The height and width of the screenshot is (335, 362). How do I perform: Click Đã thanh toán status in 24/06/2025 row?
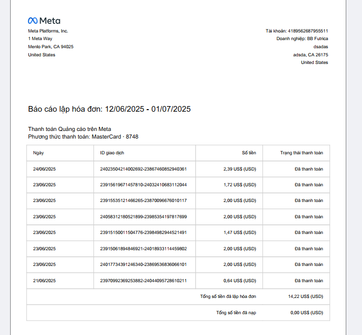click(309, 169)
